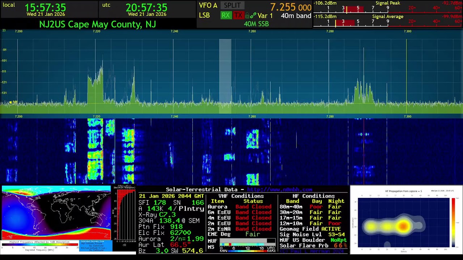Click the Sig Noise Lvl S3-S4 entry
This screenshot has width=463, height=260.
pos(312,235)
